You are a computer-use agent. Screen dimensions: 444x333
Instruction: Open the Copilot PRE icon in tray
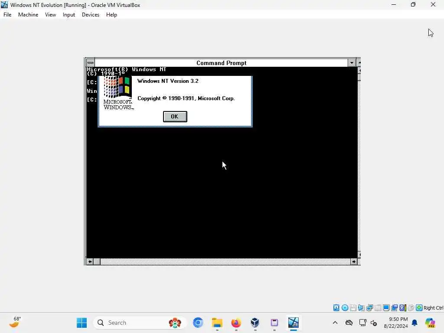[x=430, y=323]
